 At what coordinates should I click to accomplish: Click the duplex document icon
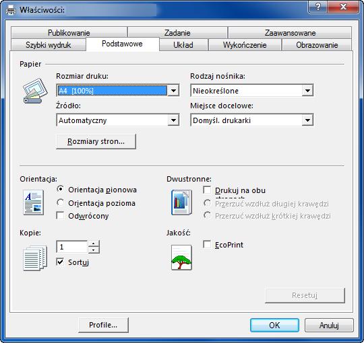(181, 202)
